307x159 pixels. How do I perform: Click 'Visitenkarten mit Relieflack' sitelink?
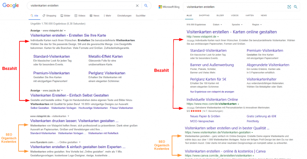[x=103, y=133]
